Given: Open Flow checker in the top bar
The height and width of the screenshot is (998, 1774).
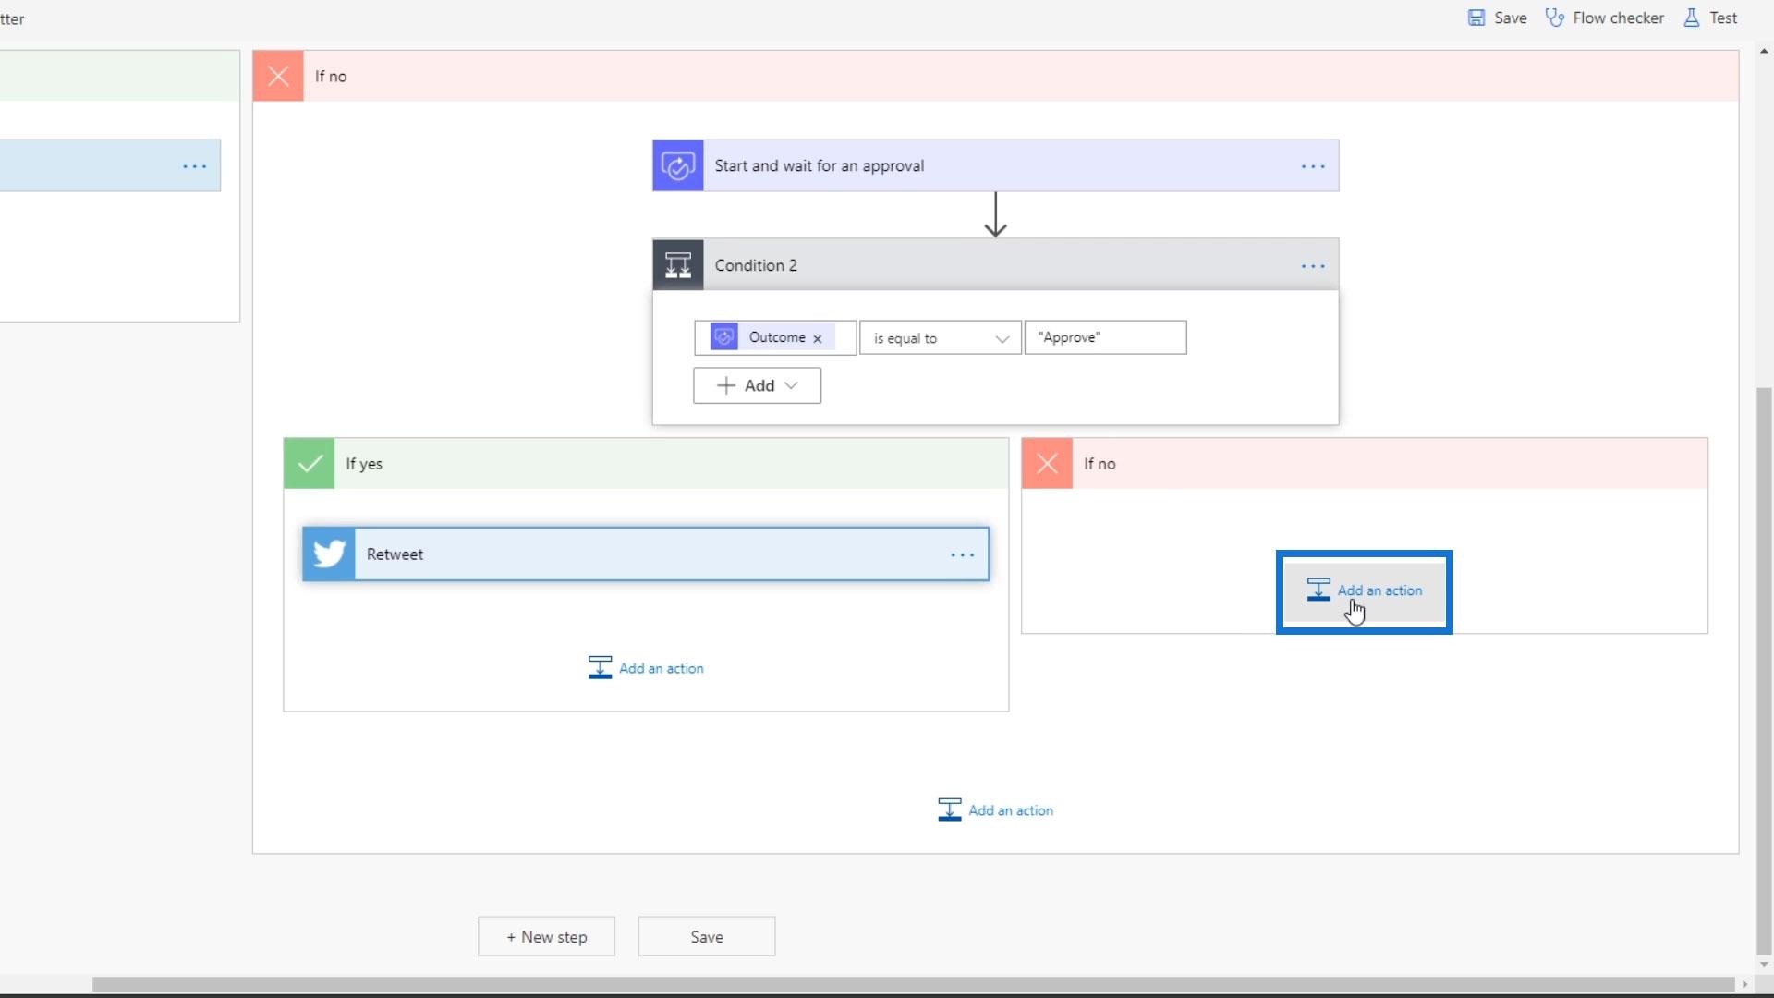Looking at the screenshot, I should pyautogui.click(x=1605, y=18).
